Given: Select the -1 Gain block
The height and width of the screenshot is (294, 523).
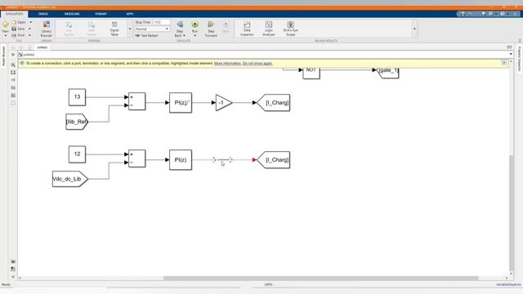Looking at the screenshot, I should point(224,103).
